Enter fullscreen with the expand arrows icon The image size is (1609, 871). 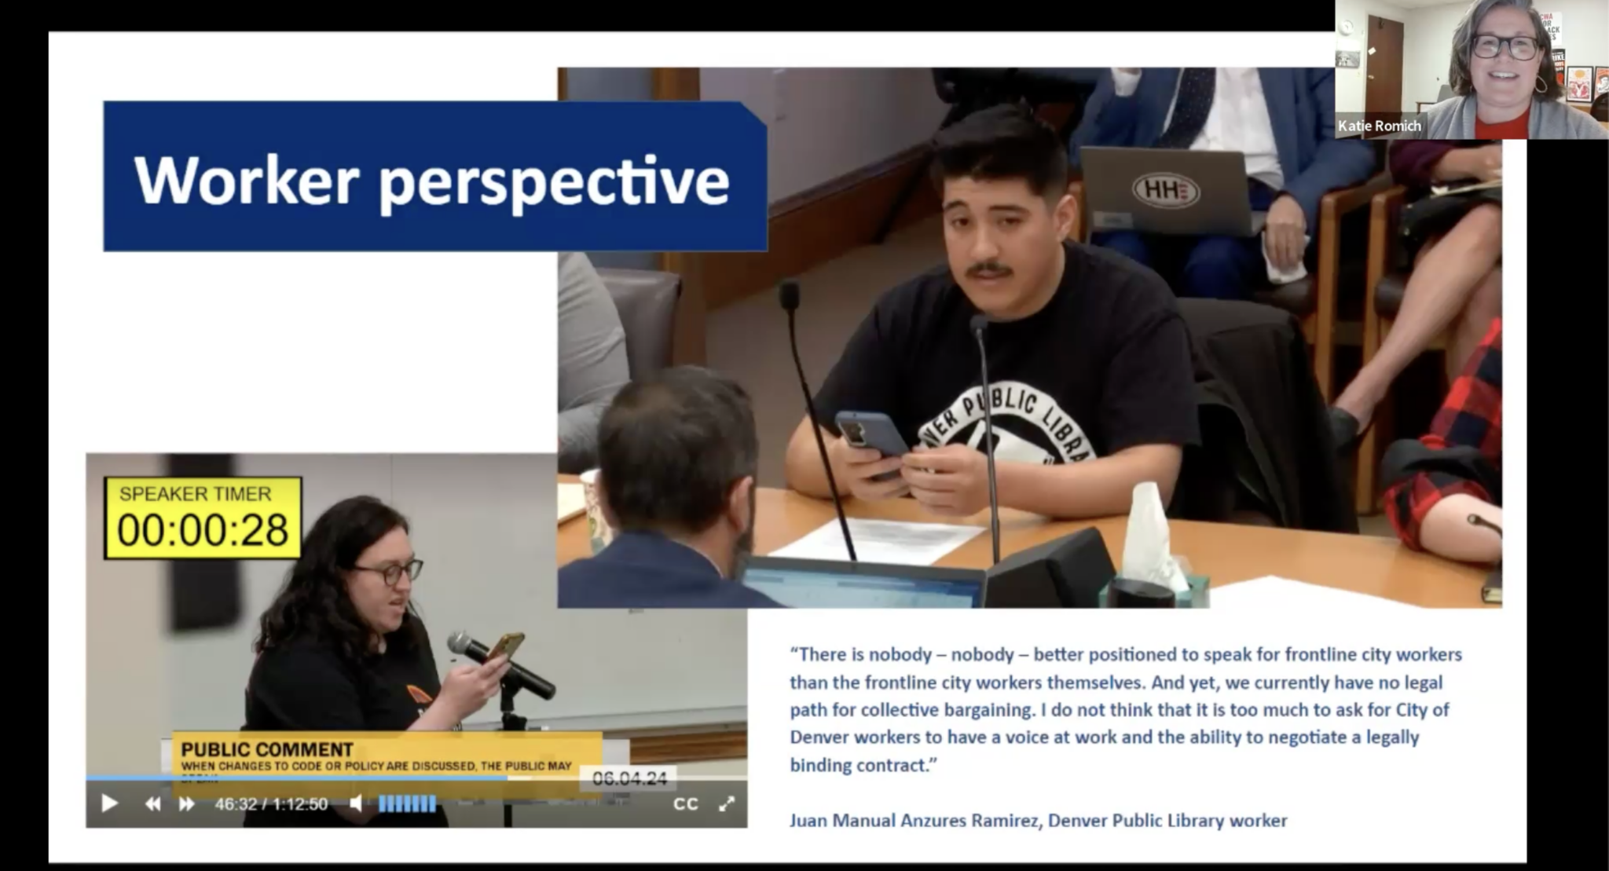pyautogui.click(x=727, y=803)
